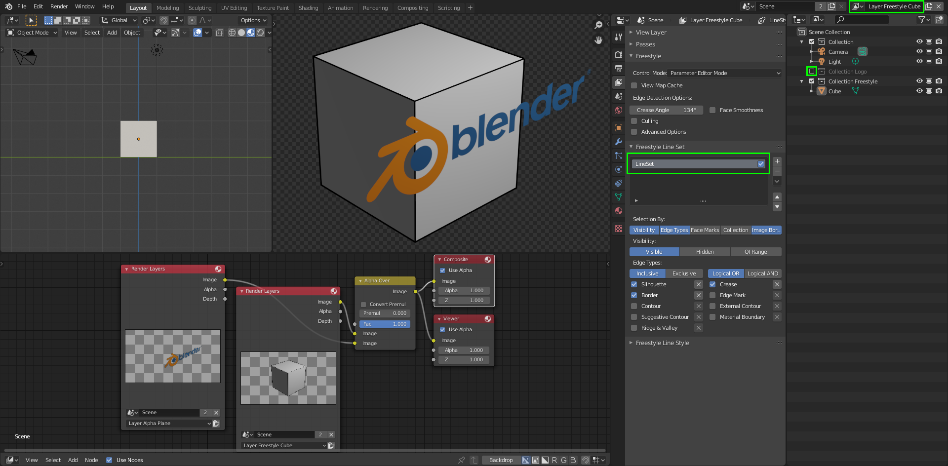Toggle Use Nodes in node editor

tap(109, 460)
